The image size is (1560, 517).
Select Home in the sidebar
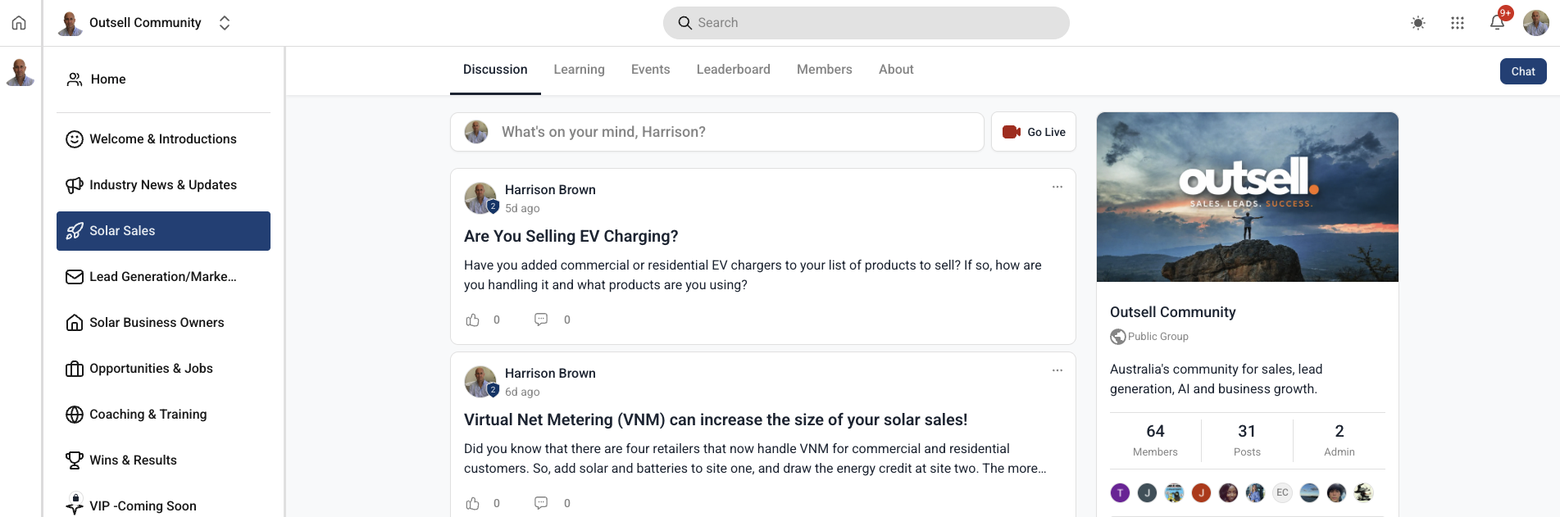pos(163,79)
